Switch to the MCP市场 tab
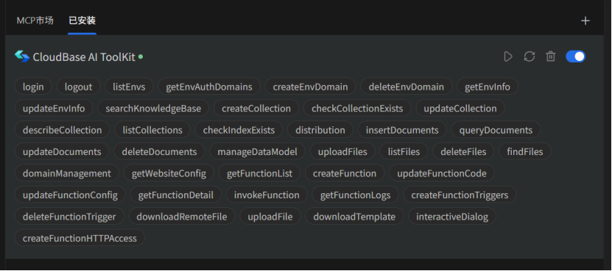 (35, 21)
